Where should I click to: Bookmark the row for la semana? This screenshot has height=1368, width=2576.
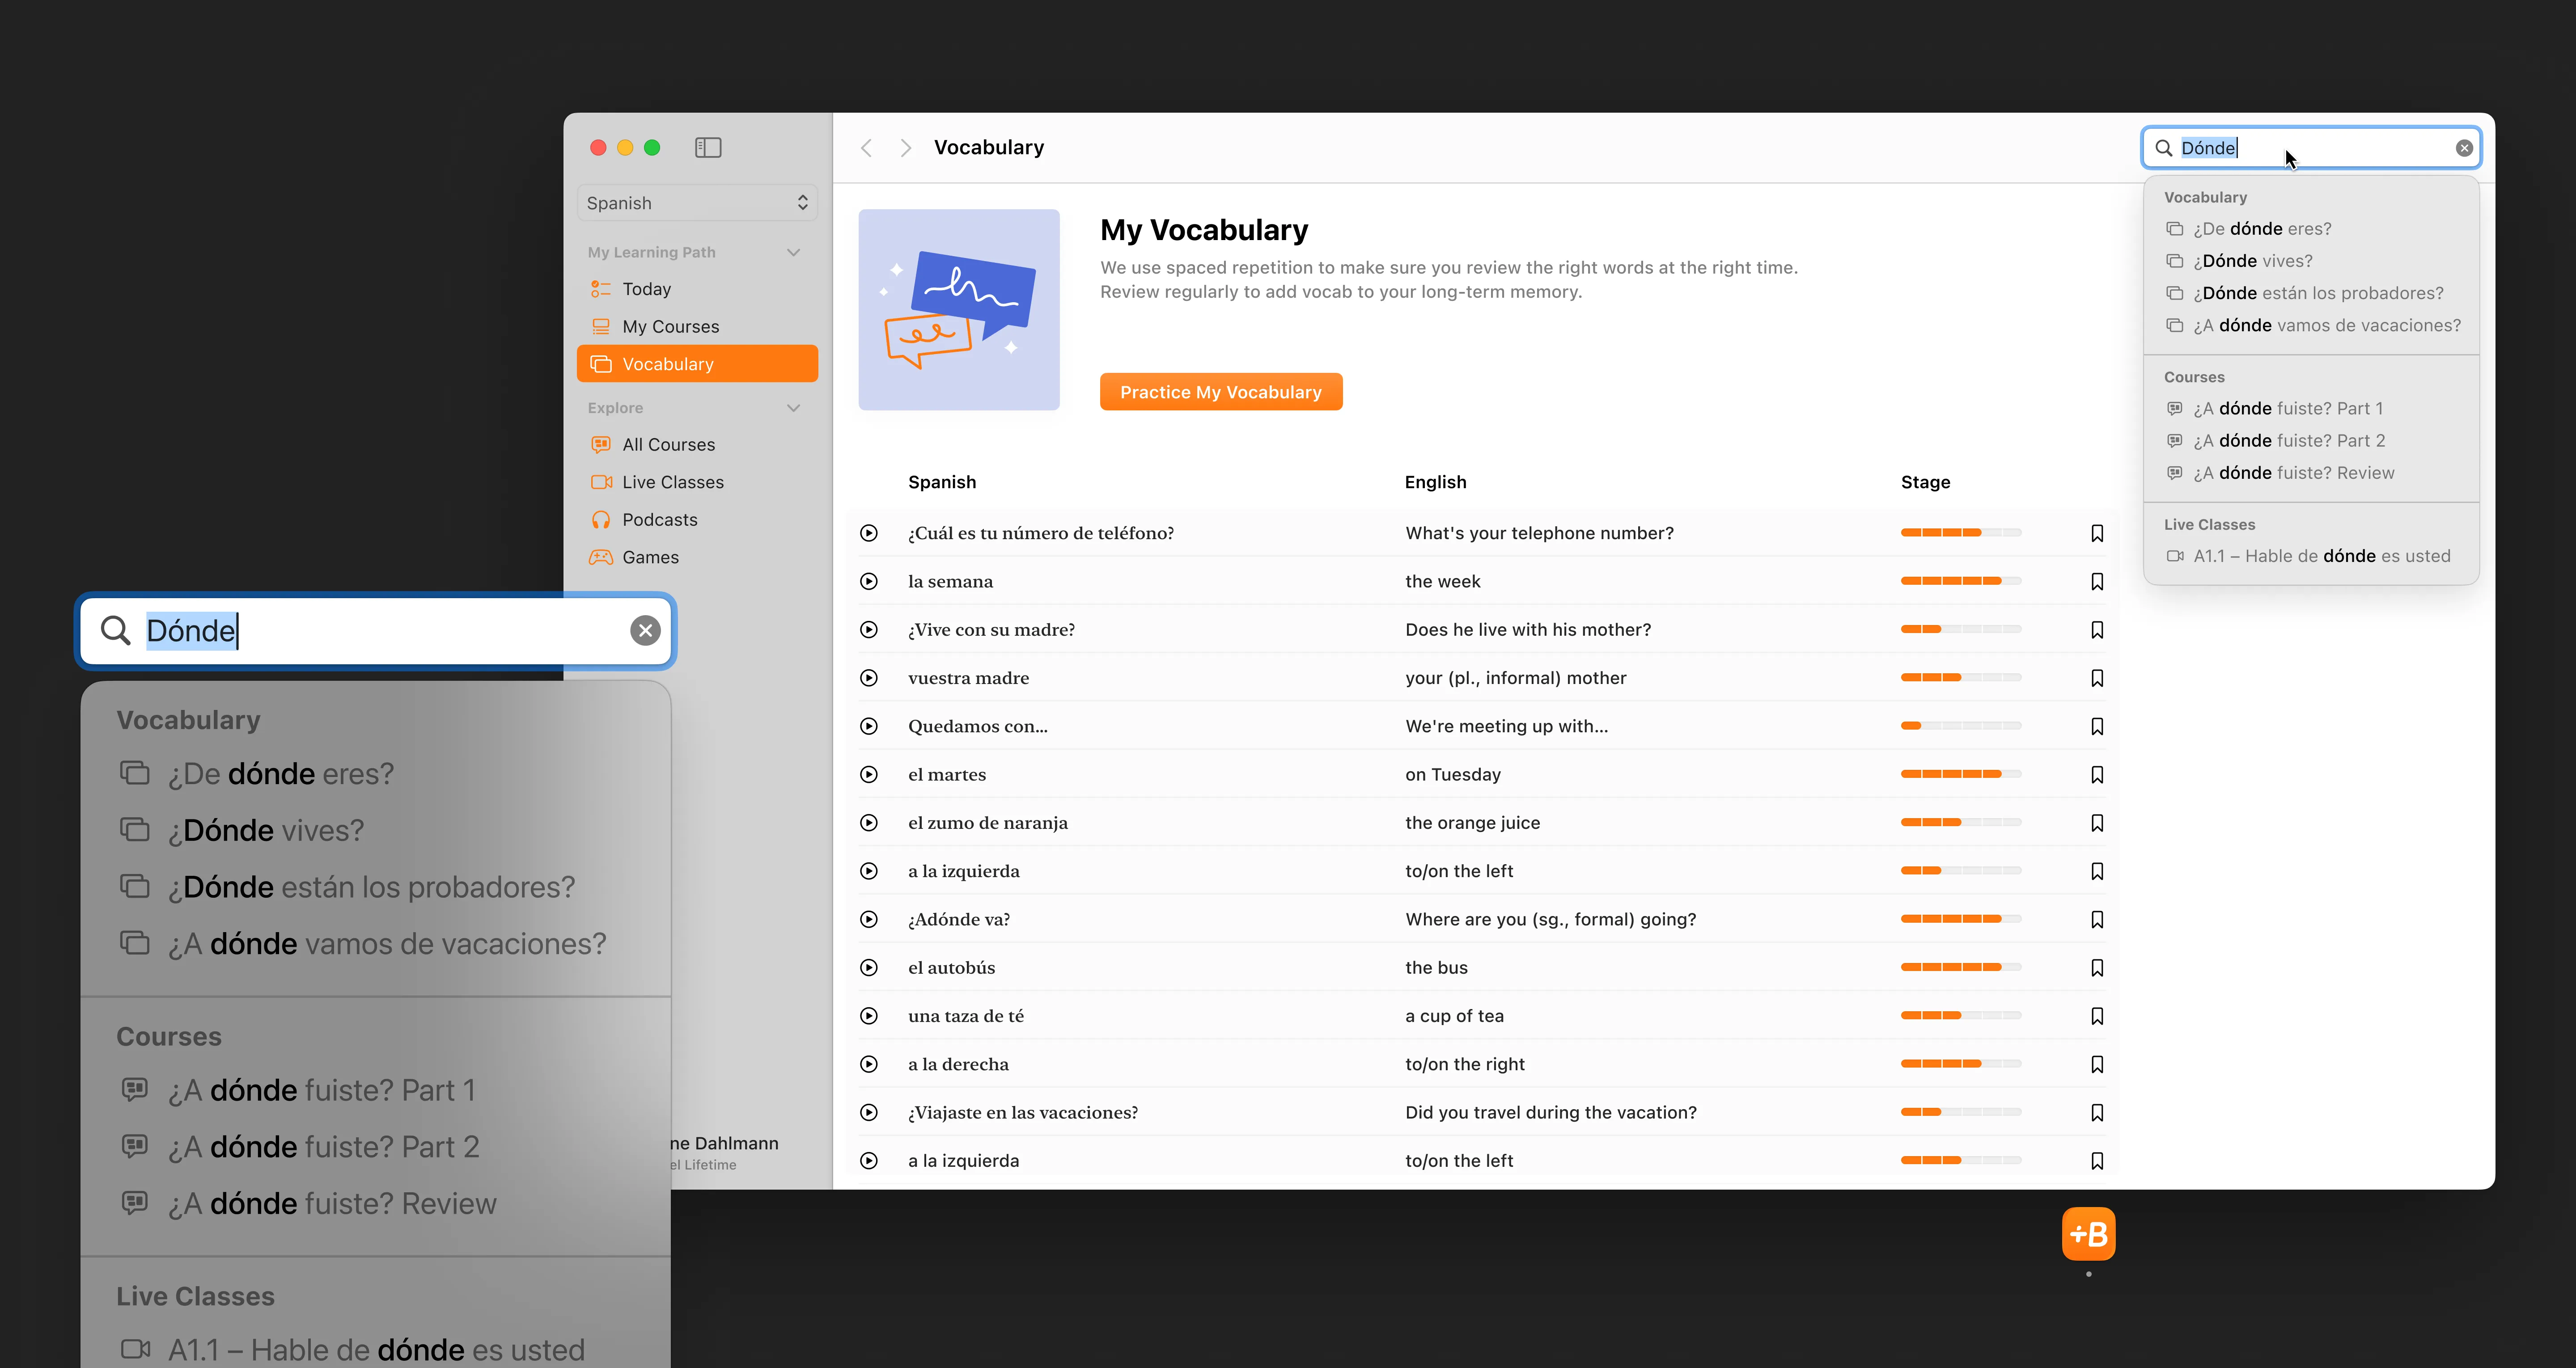tap(2097, 581)
